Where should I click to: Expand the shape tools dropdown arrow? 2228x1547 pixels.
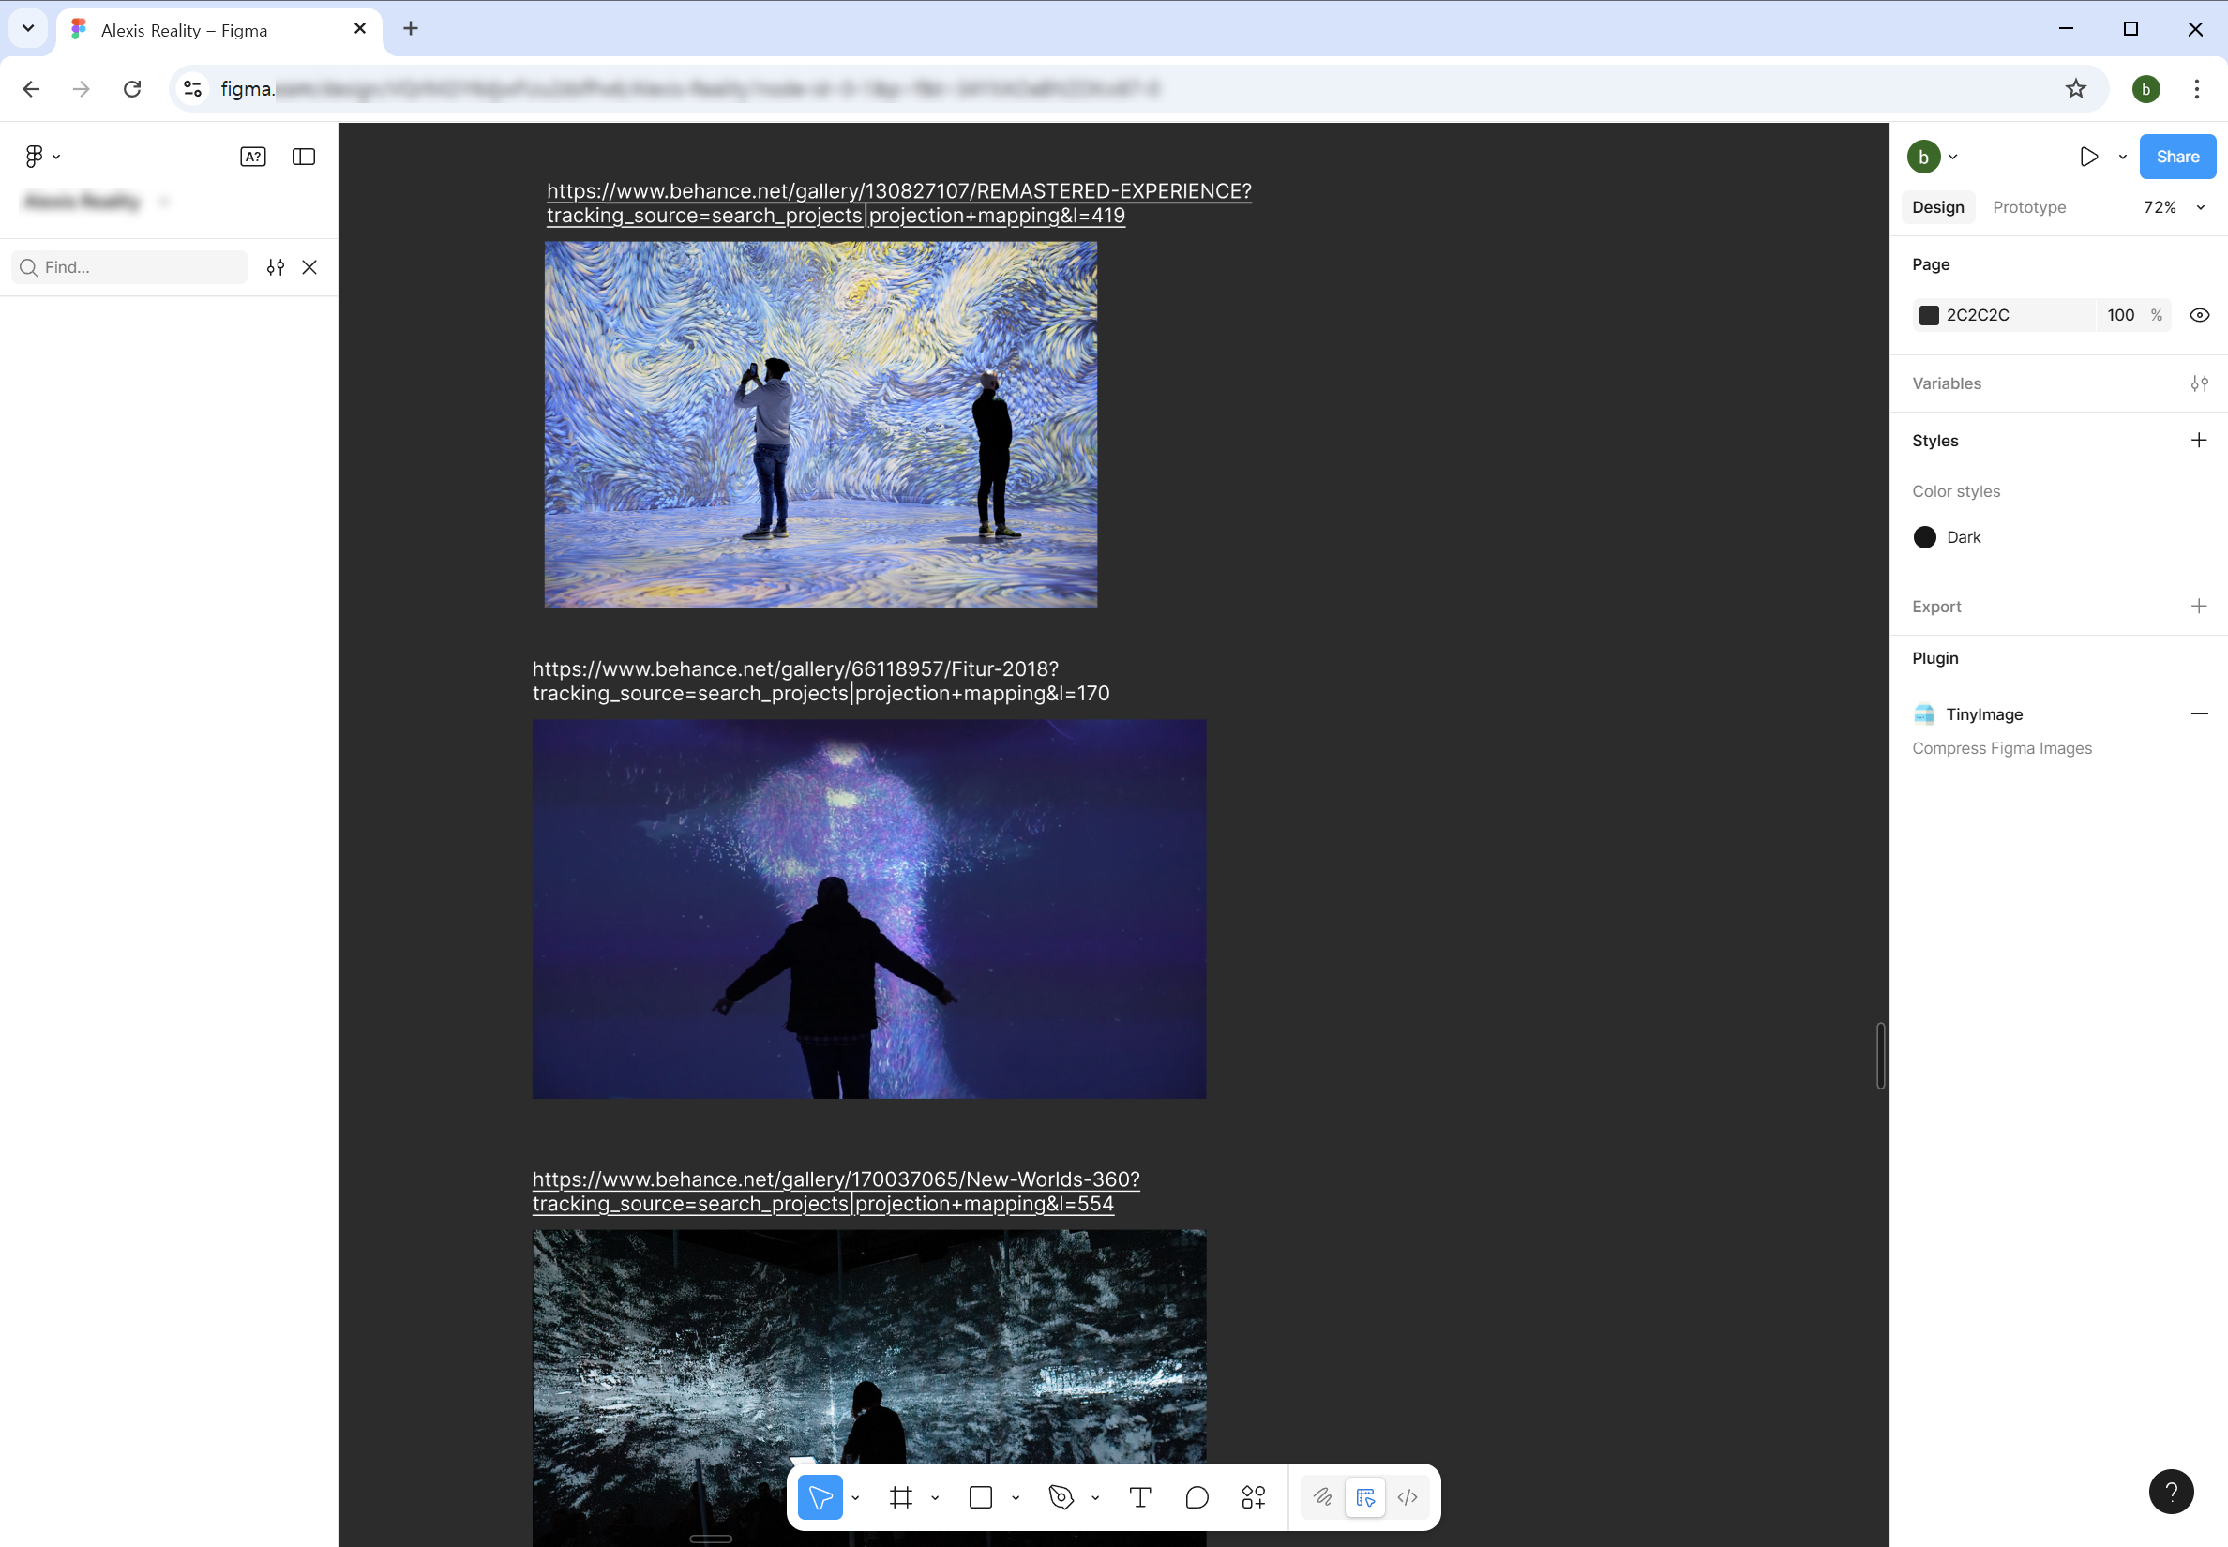1016,1497
